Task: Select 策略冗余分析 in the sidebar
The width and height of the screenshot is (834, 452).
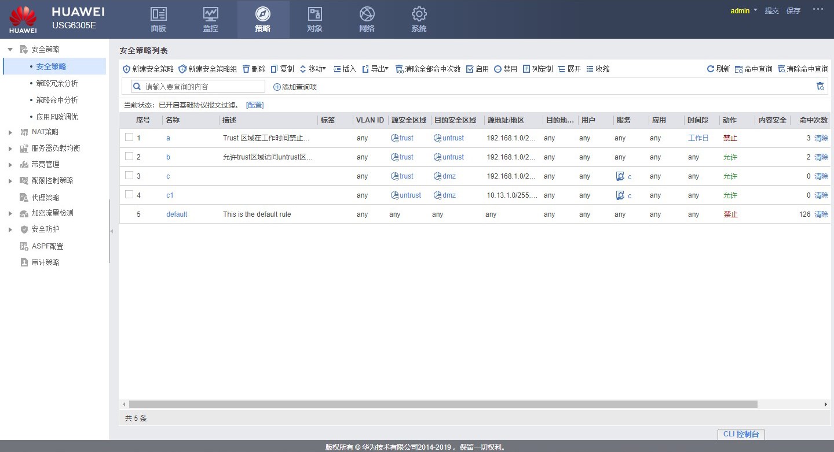Action: click(x=57, y=83)
